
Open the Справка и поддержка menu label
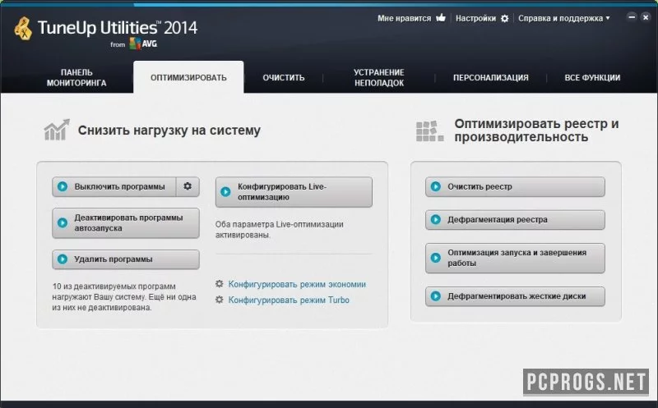pyautogui.click(x=560, y=18)
